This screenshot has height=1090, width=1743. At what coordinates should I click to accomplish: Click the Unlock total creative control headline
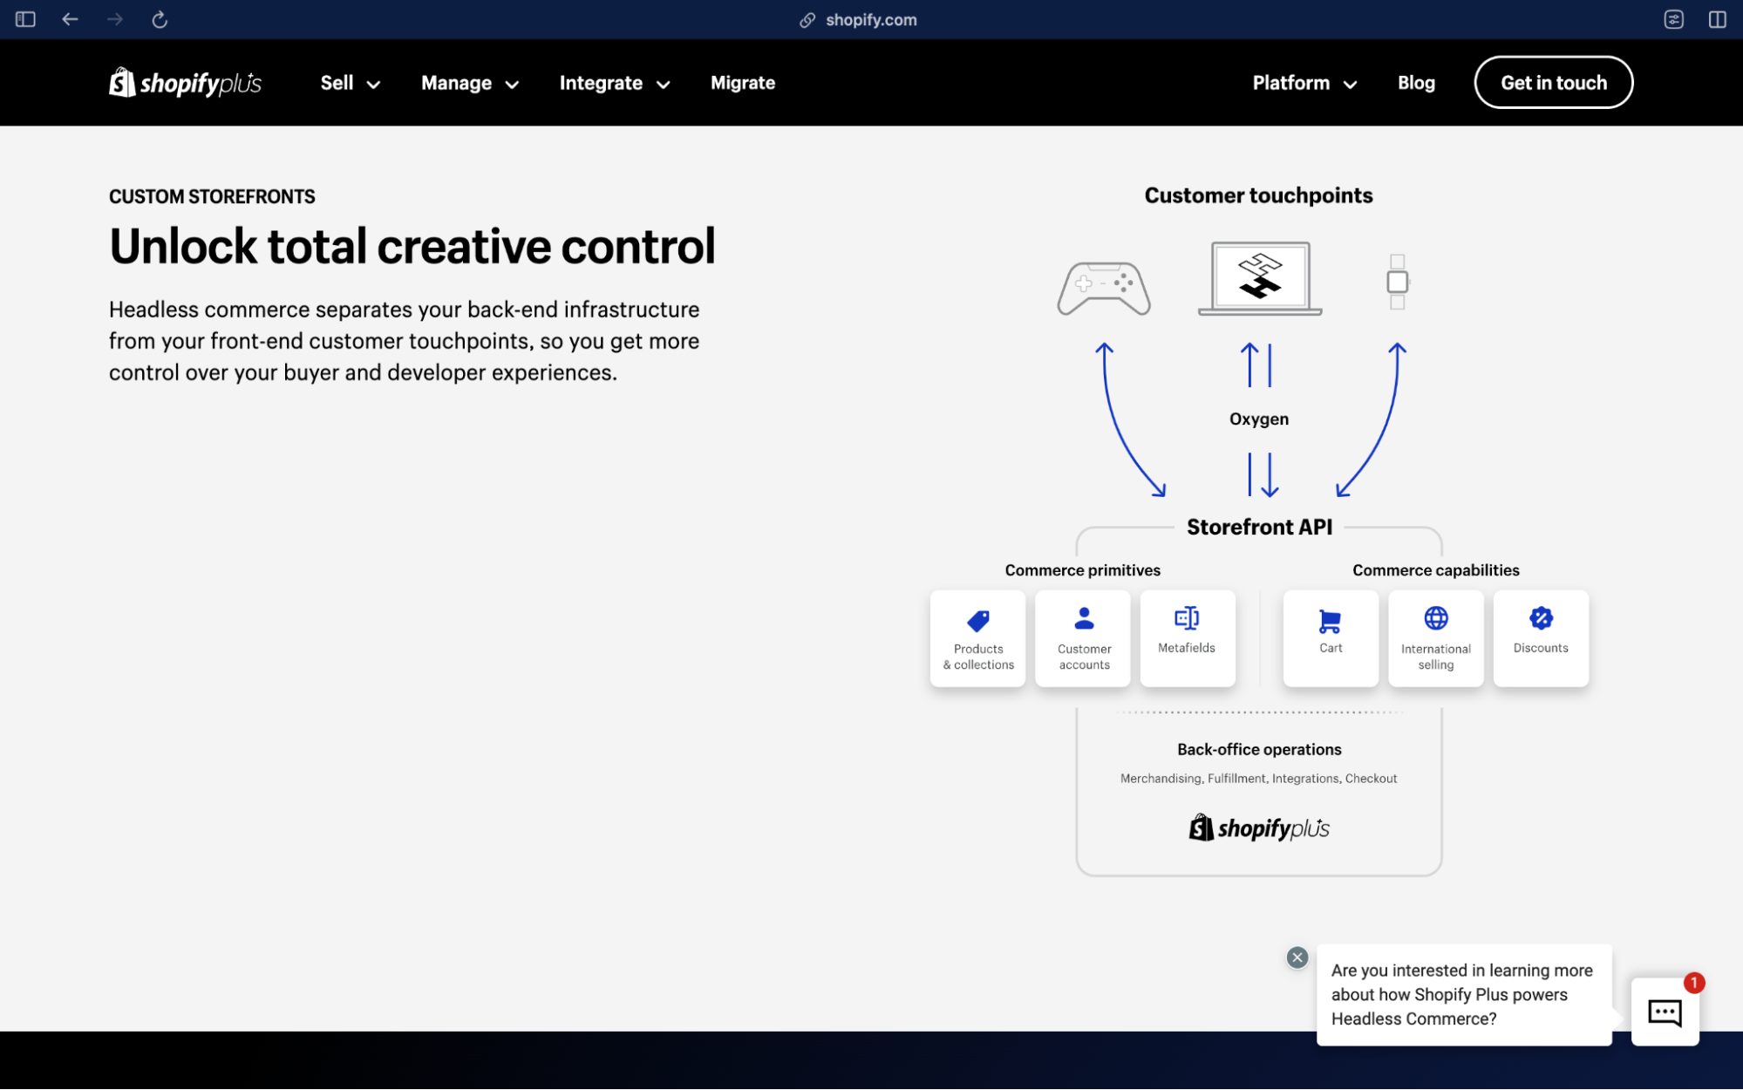click(x=412, y=246)
